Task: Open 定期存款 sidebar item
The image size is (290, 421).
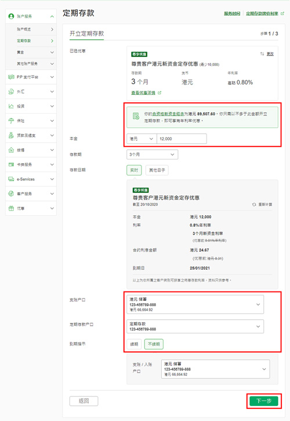Action: click(31, 41)
